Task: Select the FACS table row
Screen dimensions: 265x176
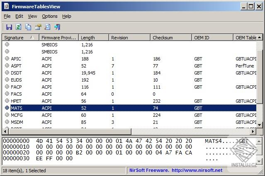Action: (129, 94)
